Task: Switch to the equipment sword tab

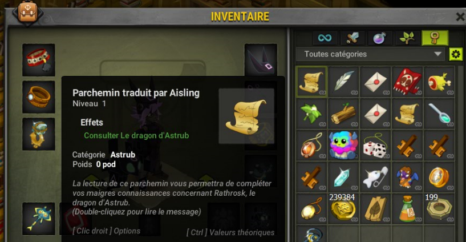Action: 352,38
